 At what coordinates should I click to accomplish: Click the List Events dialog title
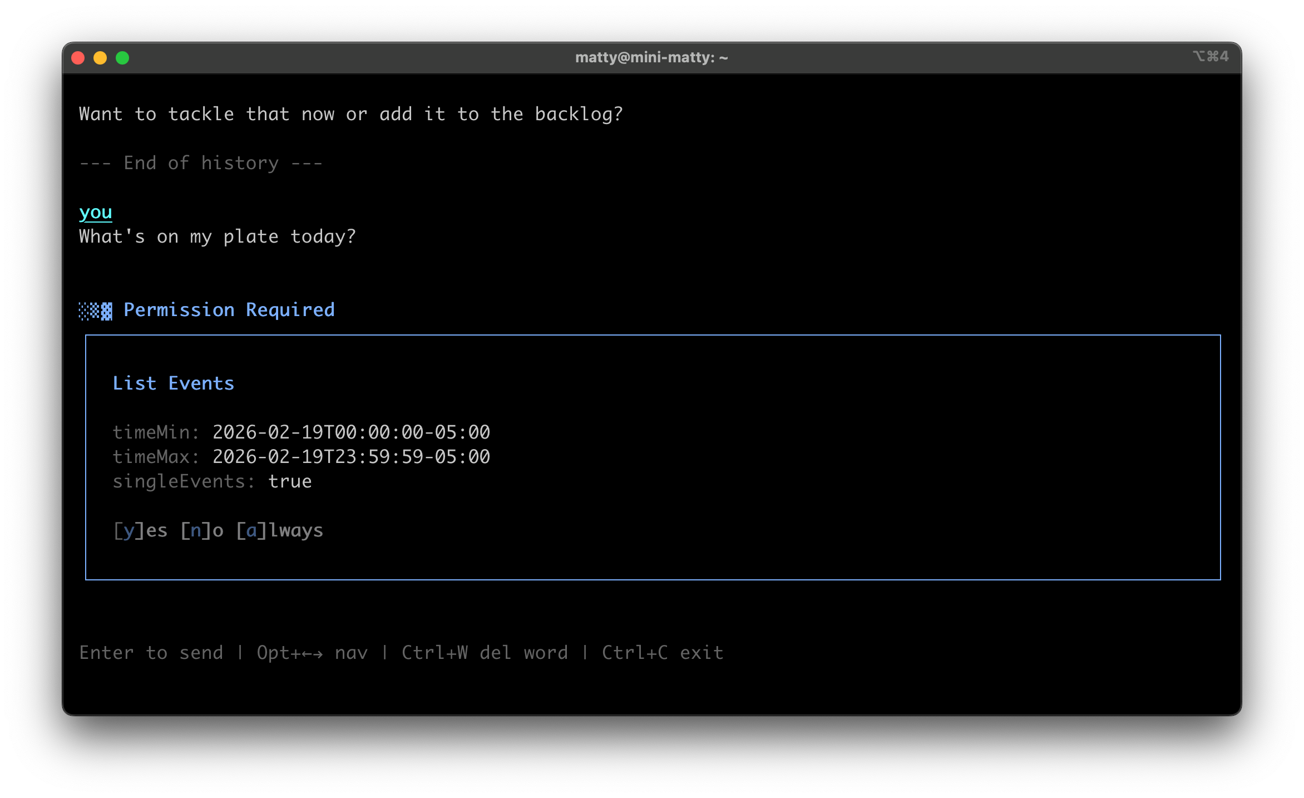[x=174, y=383]
